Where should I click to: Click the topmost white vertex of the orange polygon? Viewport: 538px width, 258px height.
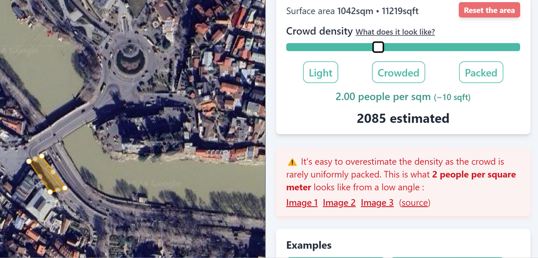click(x=42, y=156)
